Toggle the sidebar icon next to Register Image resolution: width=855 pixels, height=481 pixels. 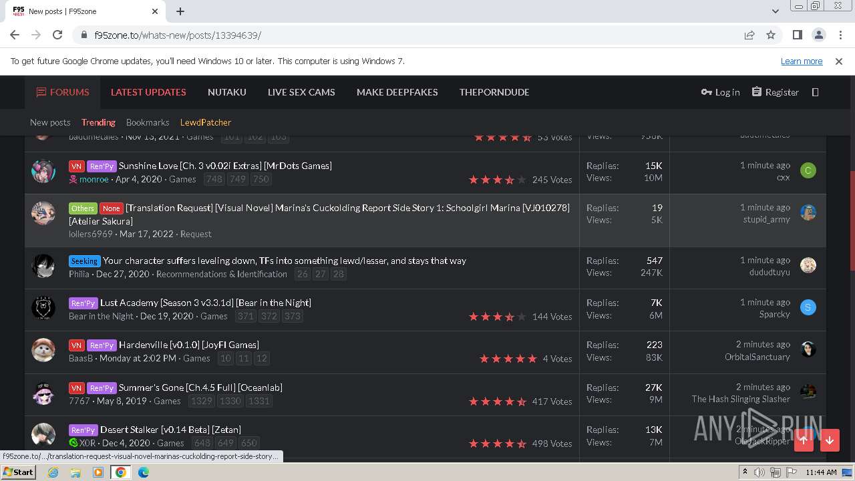815,92
